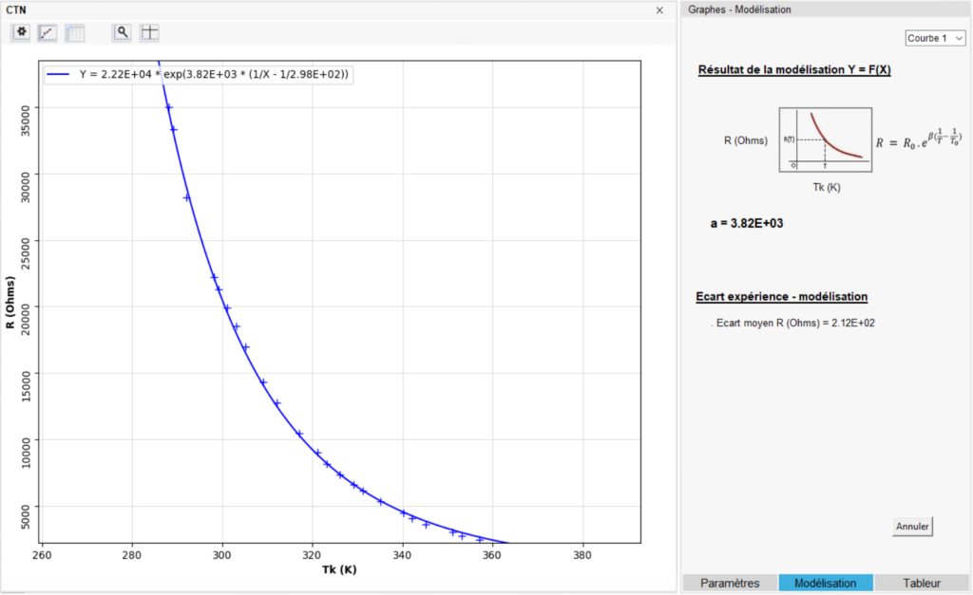The width and height of the screenshot is (973, 595).
Task: Expand the Courbe 1 dropdown
Action: pos(935,38)
